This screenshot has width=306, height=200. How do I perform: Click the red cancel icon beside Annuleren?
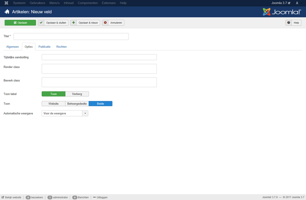pos(105,23)
